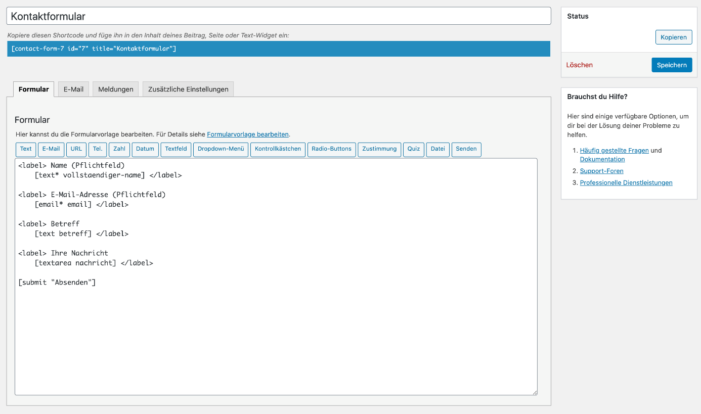Open the Meldungen tab
Image resolution: width=701 pixels, height=414 pixels.
[116, 89]
